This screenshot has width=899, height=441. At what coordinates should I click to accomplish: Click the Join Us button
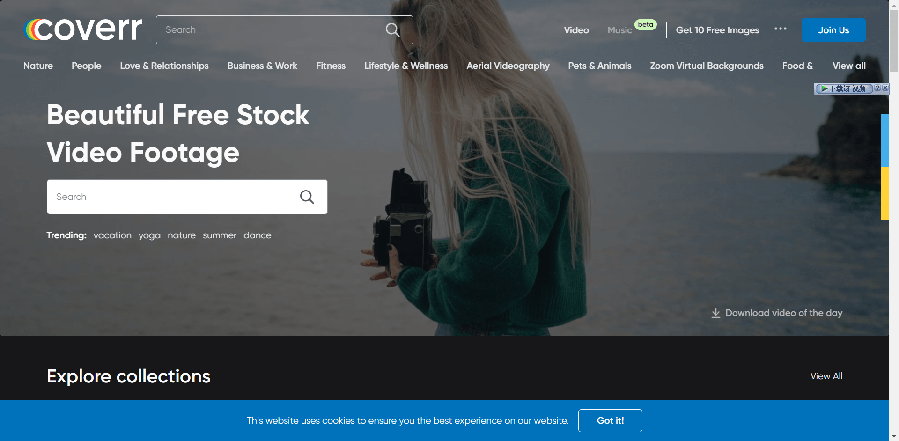point(833,30)
